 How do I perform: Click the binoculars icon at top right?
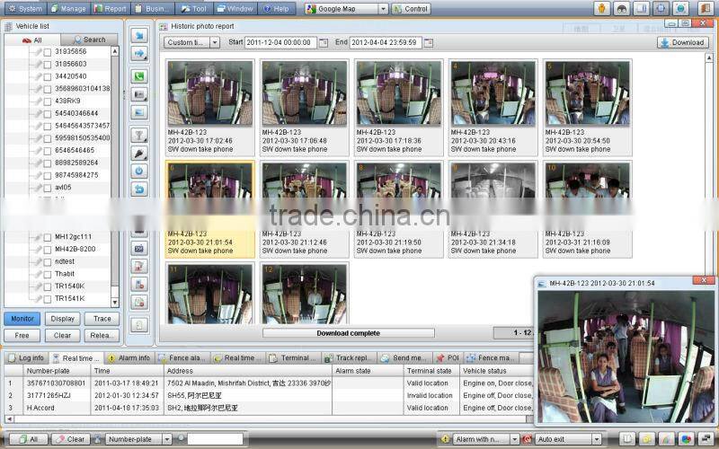pyautogui.click(x=622, y=8)
